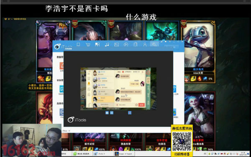Open the music note tab in iTools toolbar

[107, 45]
